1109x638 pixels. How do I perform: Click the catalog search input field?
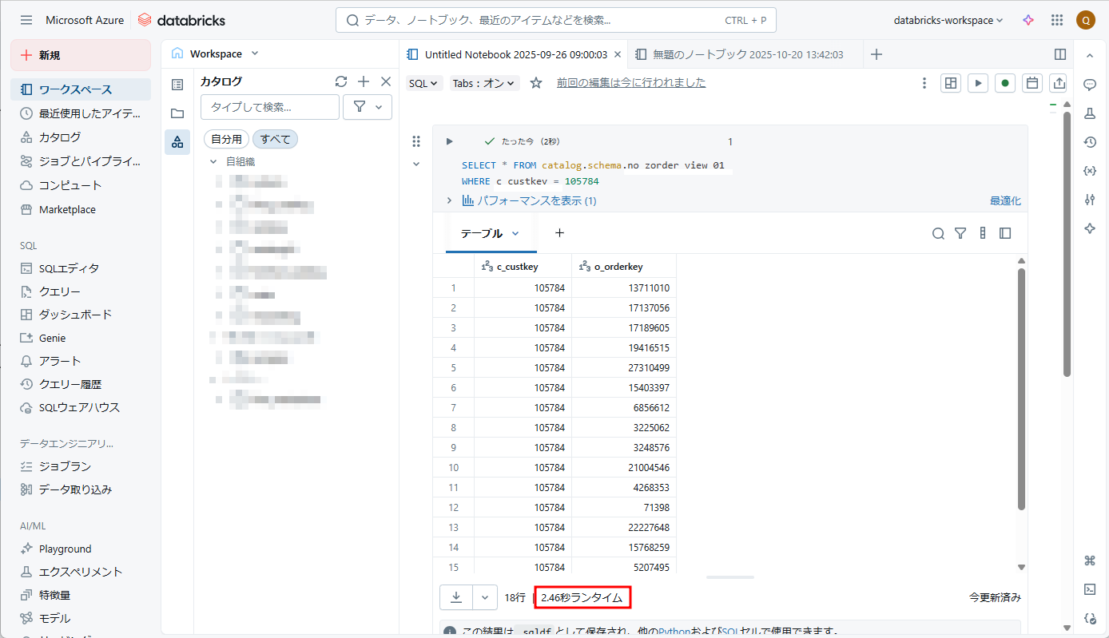click(270, 107)
